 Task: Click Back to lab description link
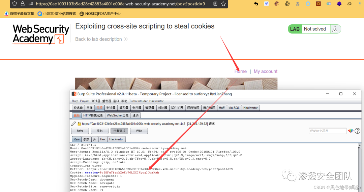[x=101, y=39]
